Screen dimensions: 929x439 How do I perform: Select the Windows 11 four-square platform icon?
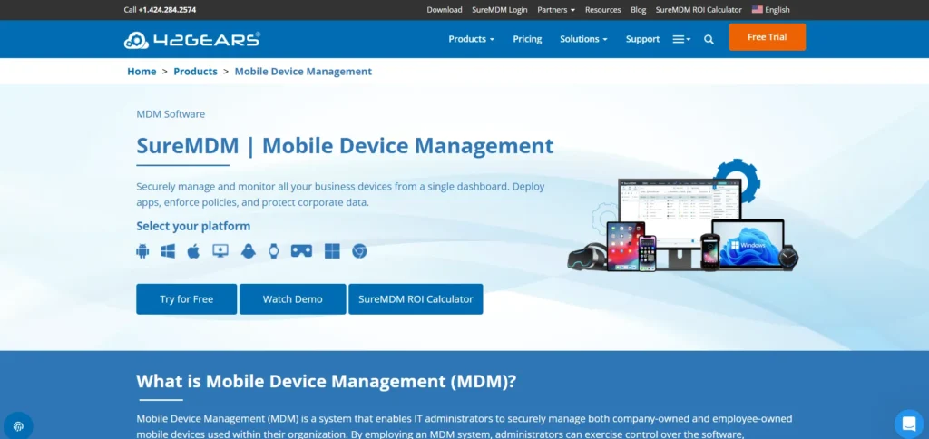pyautogui.click(x=332, y=251)
